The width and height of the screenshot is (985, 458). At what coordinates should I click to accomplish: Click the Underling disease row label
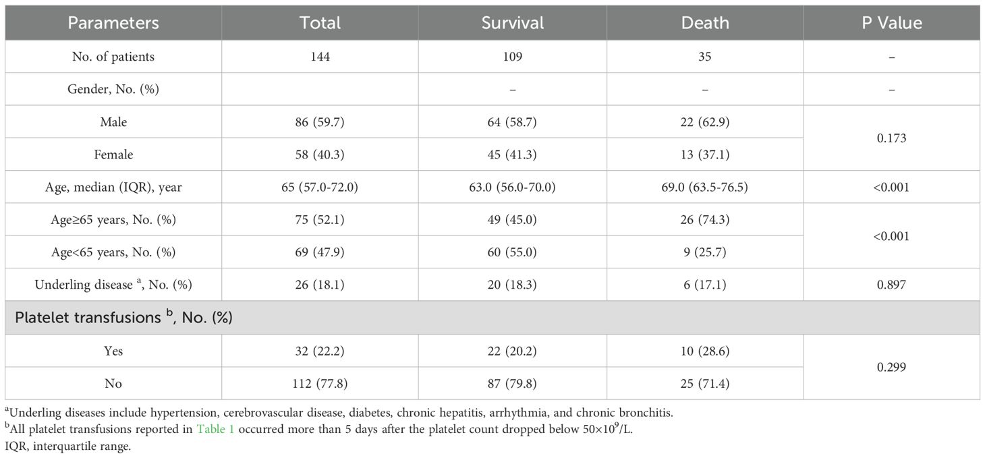[x=113, y=285]
